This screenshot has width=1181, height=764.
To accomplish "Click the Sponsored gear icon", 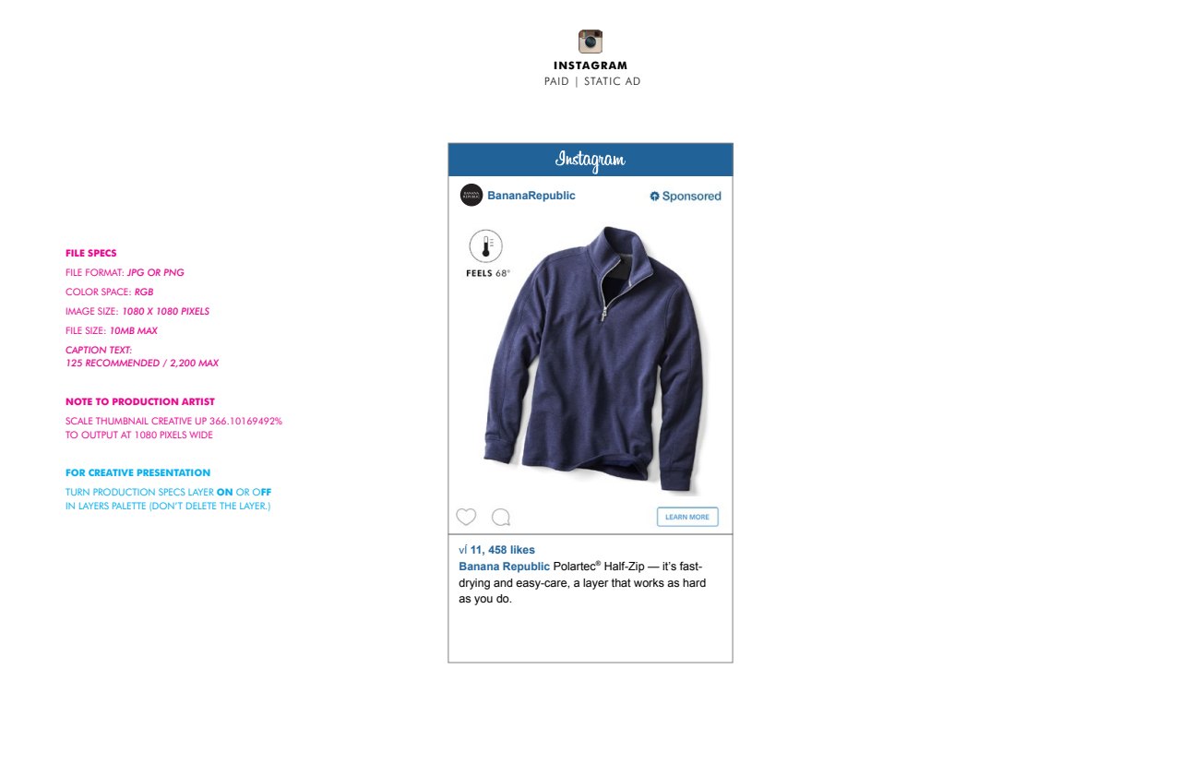I will 654,196.
